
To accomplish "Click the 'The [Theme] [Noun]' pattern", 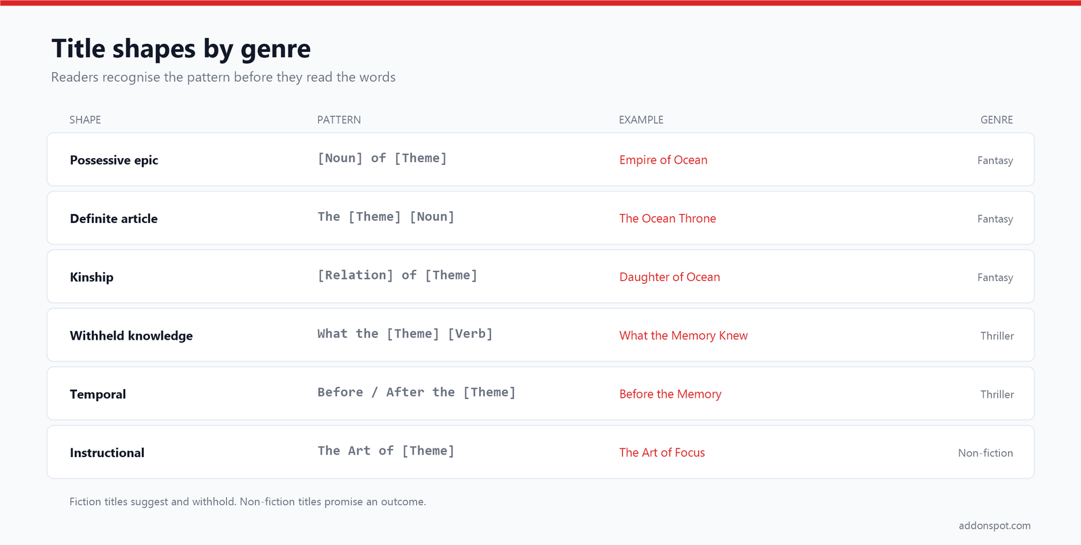I will (386, 217).
